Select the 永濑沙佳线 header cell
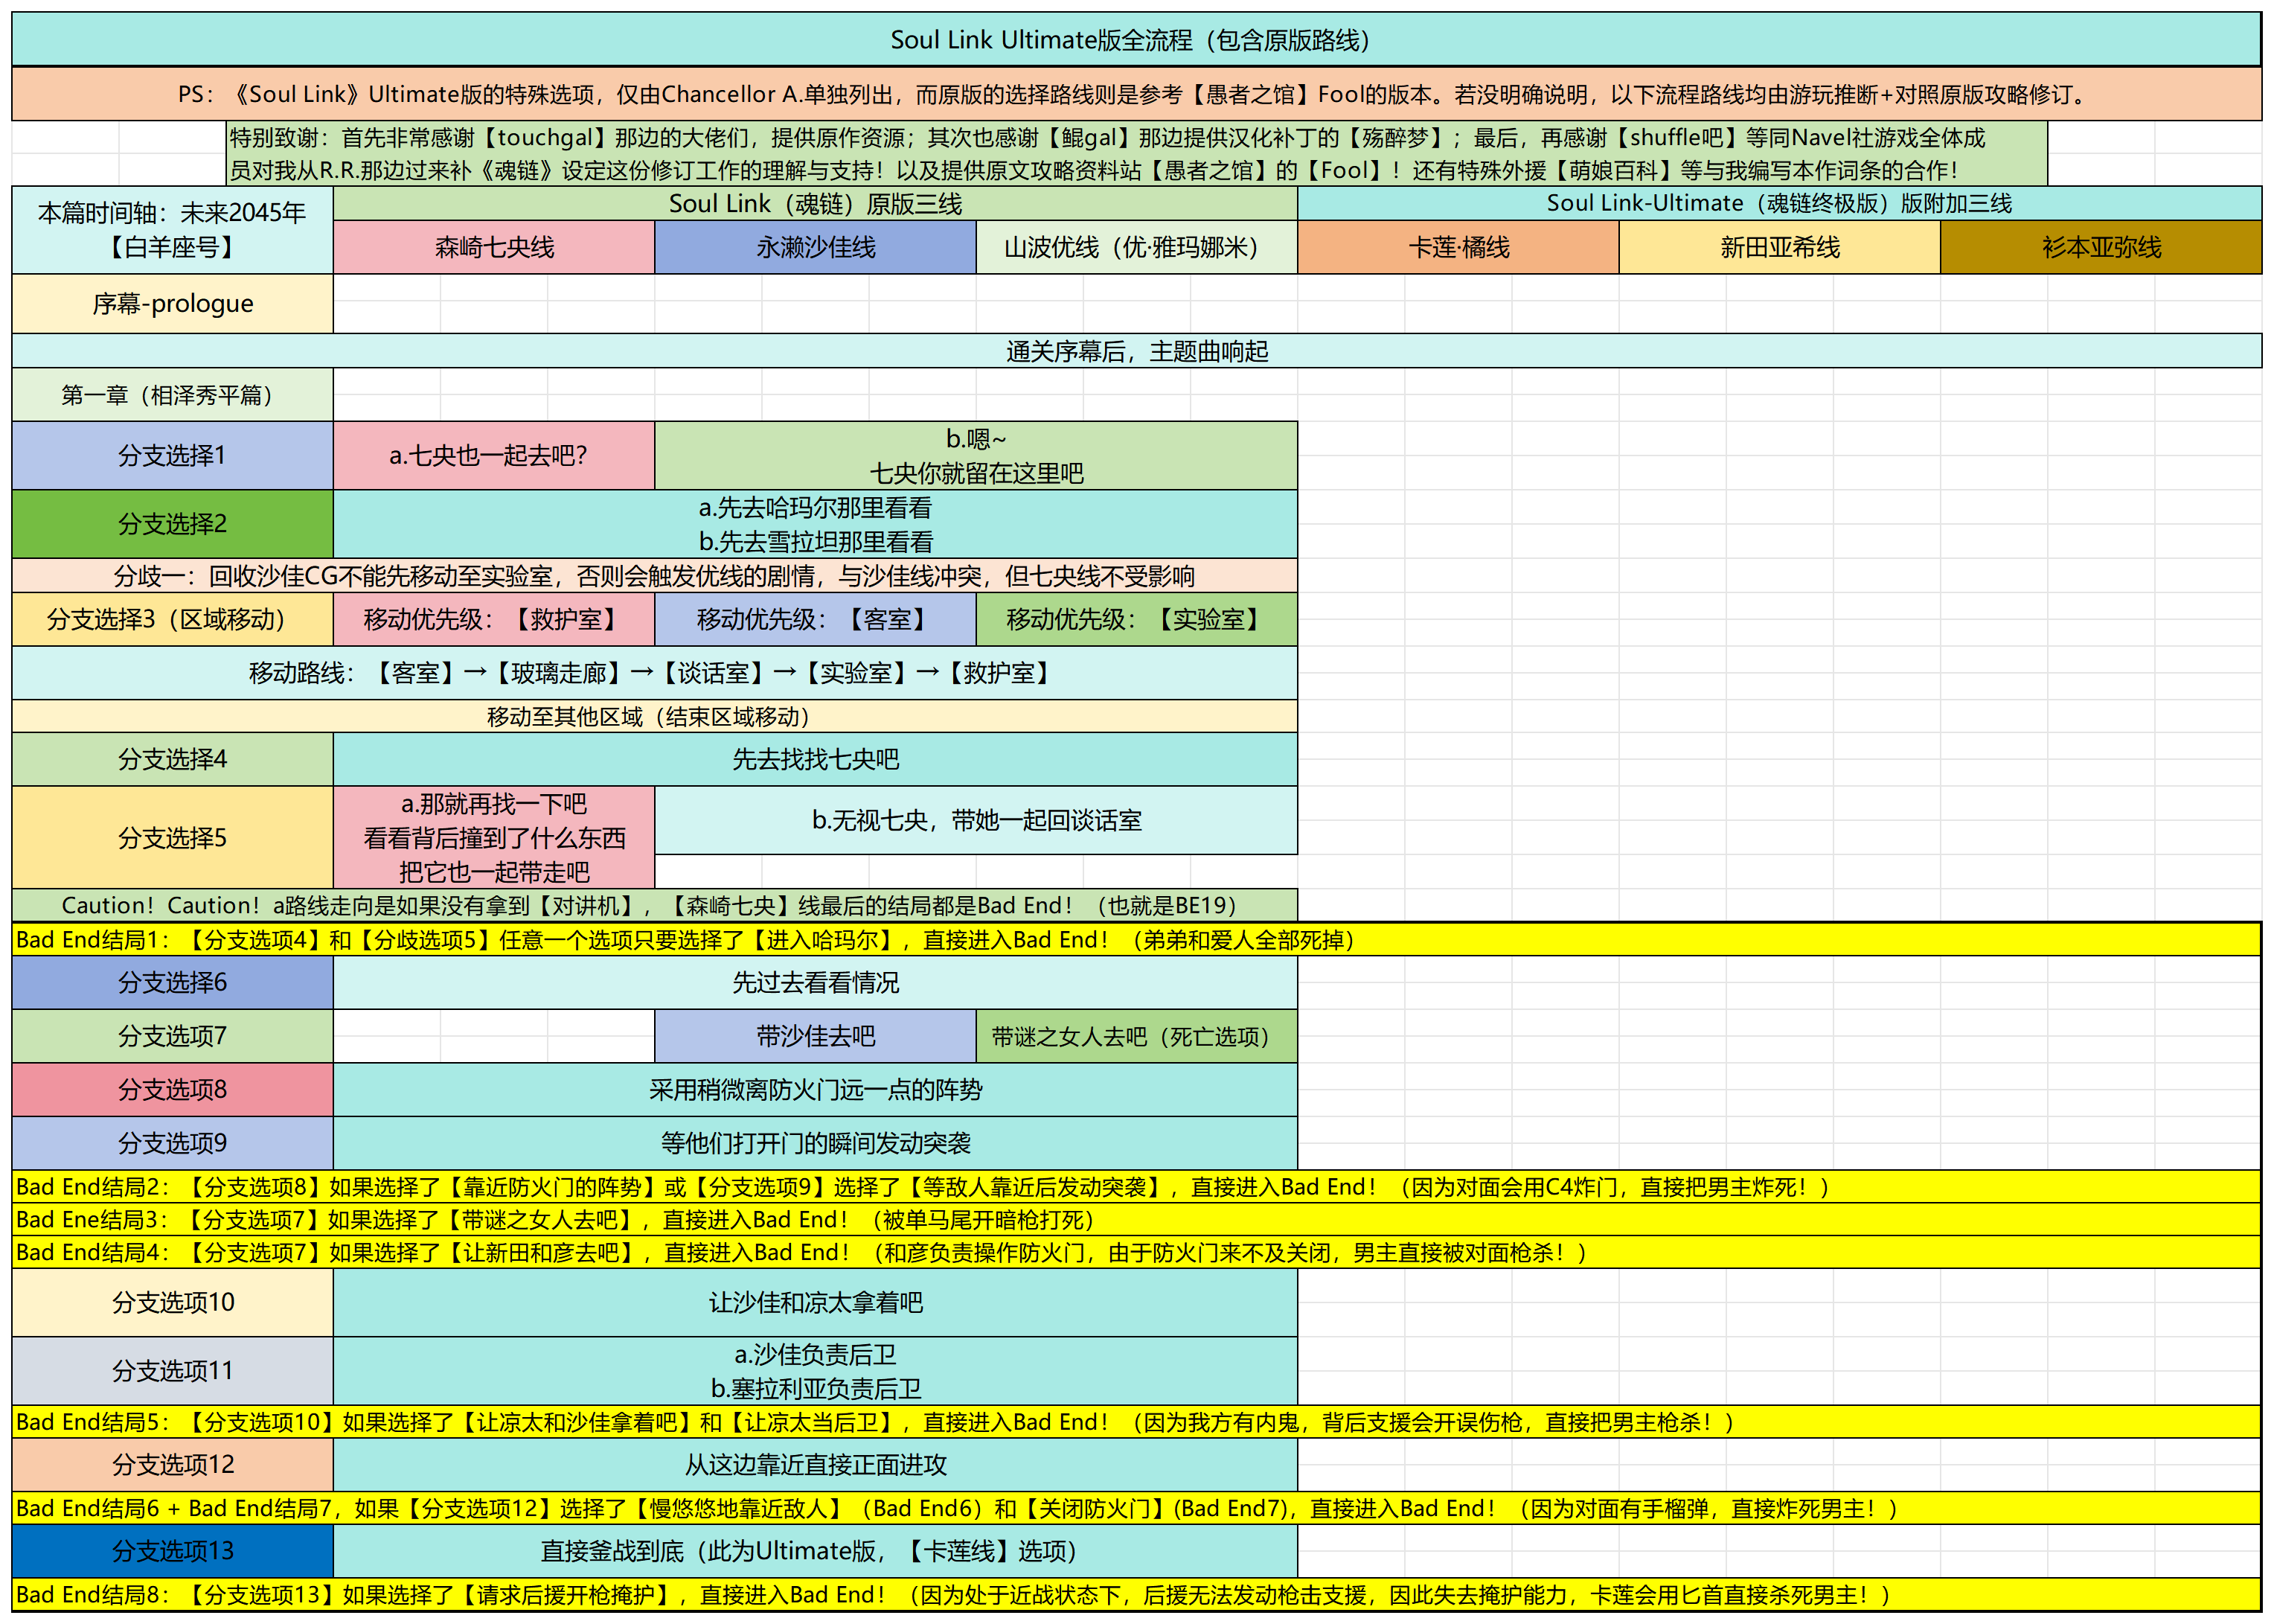Image resolution: width=2274 pixels, height=1624 pixels. [x=815, y=247]
